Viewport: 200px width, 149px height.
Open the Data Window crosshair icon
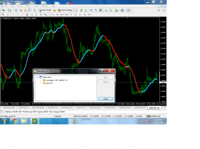tap(21, 10)
